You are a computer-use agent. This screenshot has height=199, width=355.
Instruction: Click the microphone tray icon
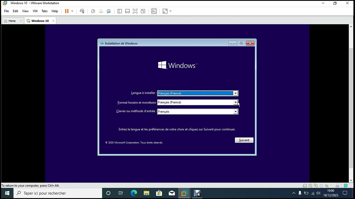click(300, 193)
